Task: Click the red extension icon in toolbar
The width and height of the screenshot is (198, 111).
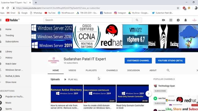Action: click(184, 8)
